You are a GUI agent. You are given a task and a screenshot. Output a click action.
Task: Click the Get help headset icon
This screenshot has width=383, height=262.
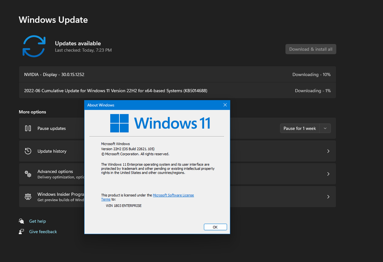point(21,221)
